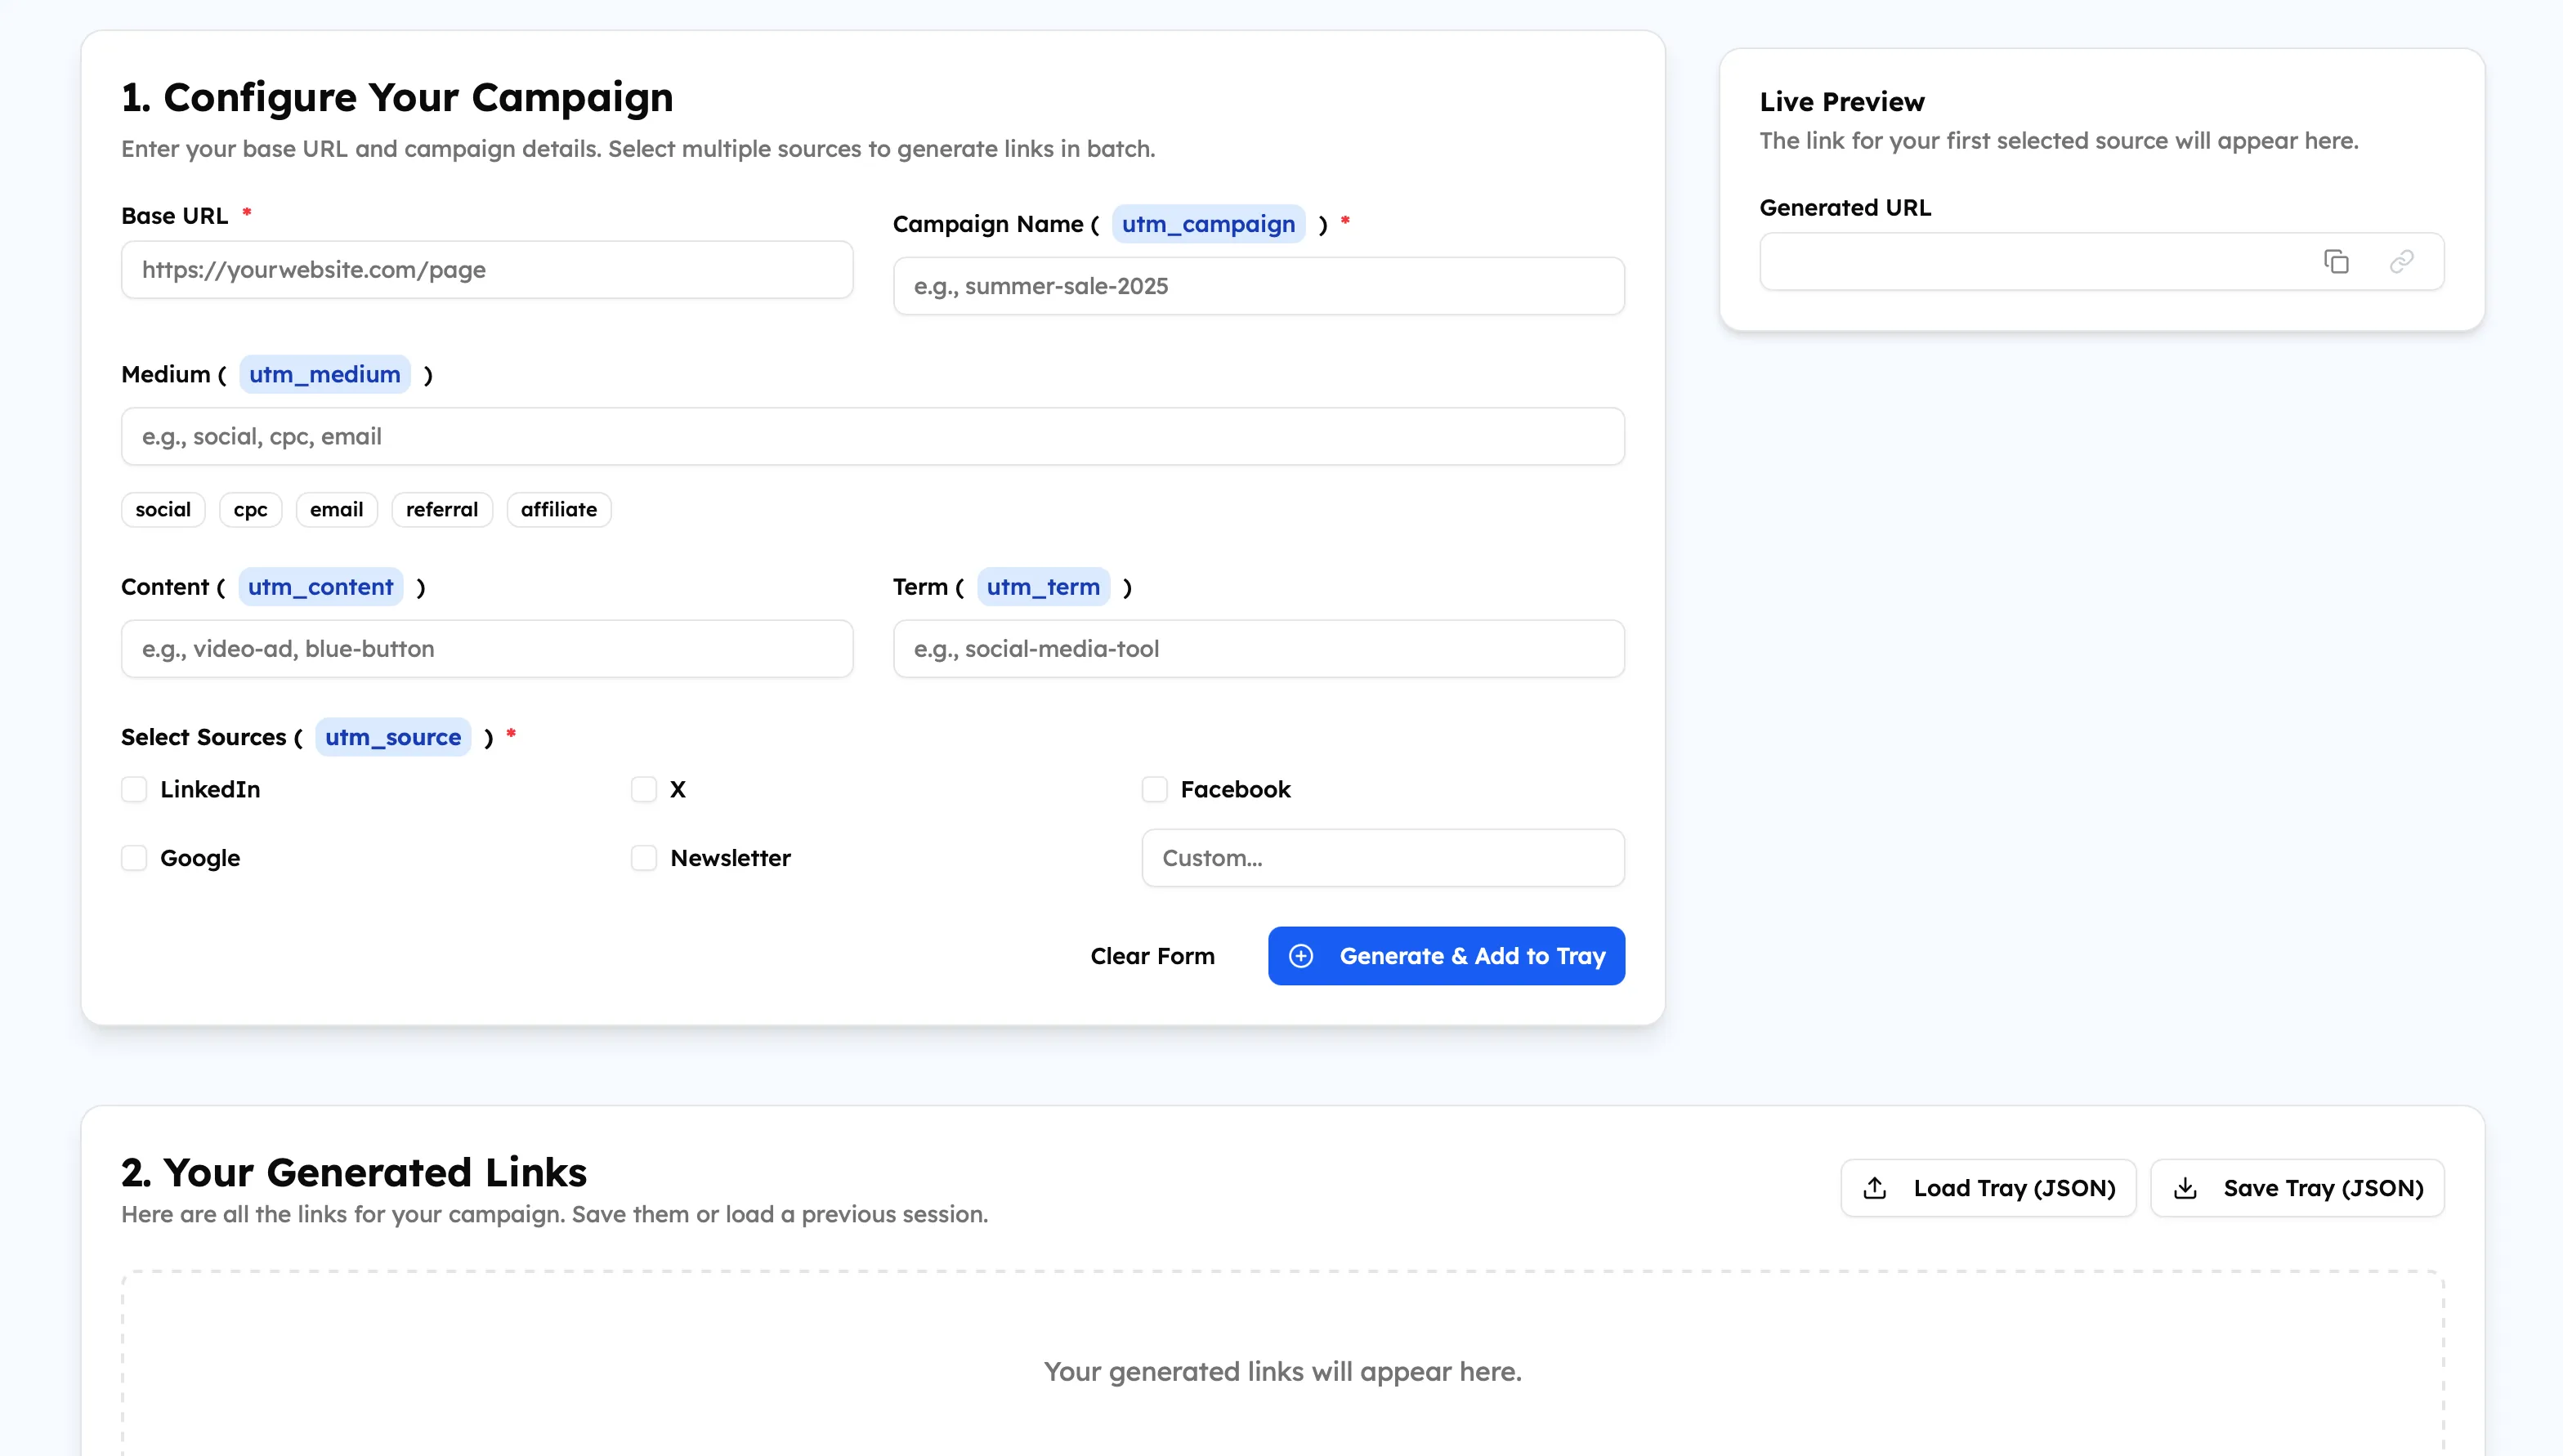
Task: Click the plus-circle icon on the Generate button
Action: coord(1301,956)
